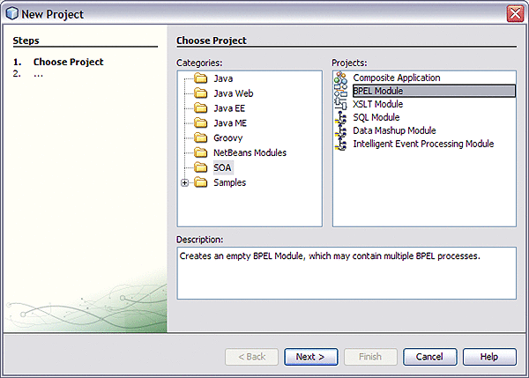This screenshot has width=529, height=378.
Task: Click the NetBeans Modules folder icon
Action: (x=201, y=152)
